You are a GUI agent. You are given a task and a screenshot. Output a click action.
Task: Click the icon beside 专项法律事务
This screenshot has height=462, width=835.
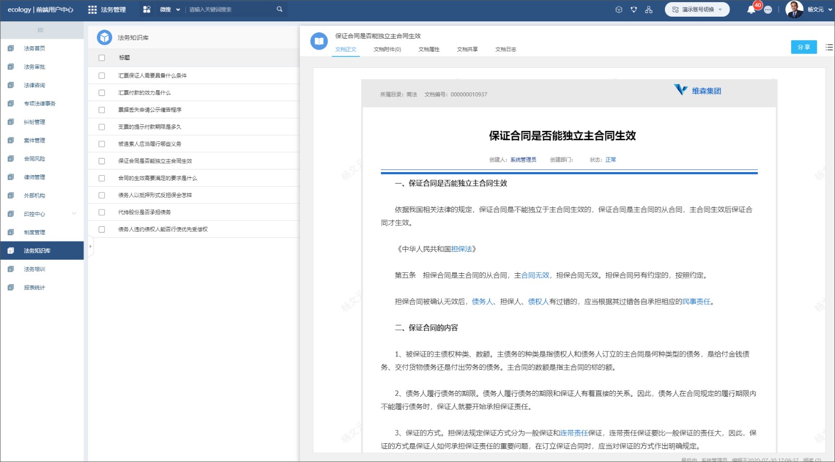(11, 103)
